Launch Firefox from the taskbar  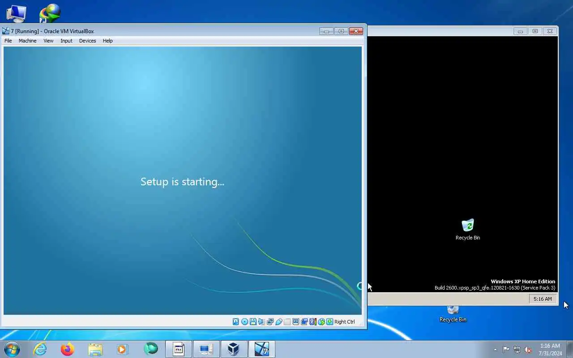(68, 349)
